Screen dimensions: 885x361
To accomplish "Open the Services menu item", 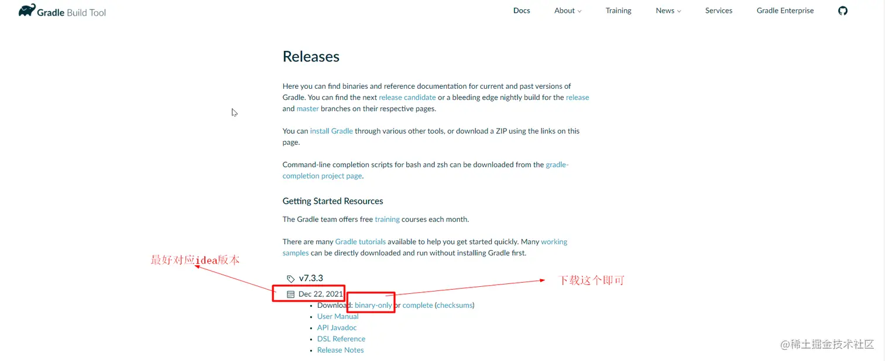I will click(x=719, y=11).
